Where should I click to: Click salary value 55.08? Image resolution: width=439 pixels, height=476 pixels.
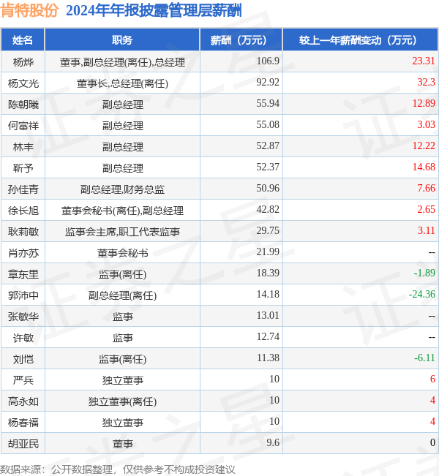point(268,125)
